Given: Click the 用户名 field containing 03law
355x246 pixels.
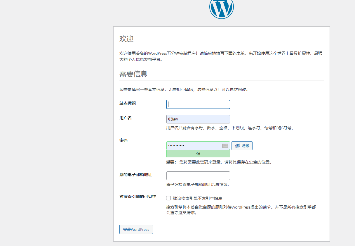Looking at the screenshot, I should pos(198,119).
